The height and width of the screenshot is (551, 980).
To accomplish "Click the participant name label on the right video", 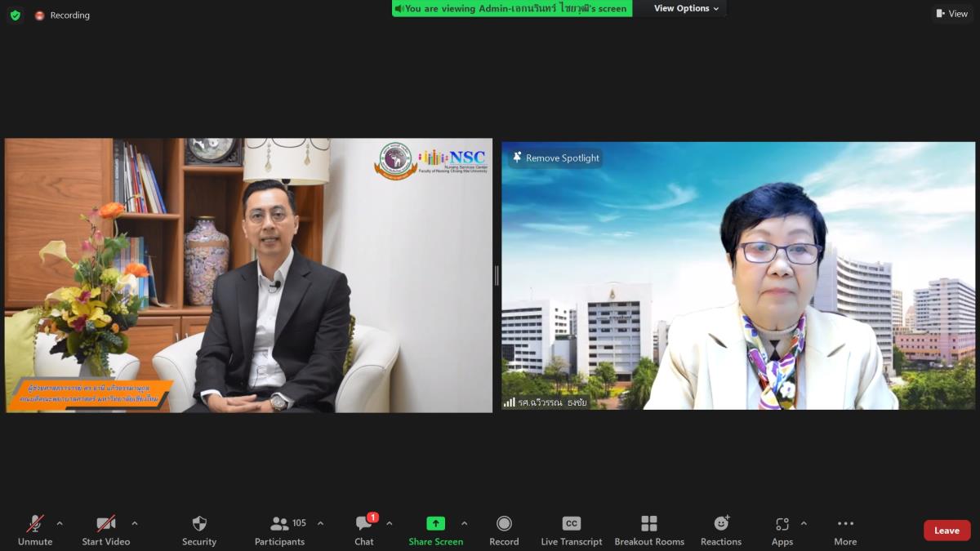I will click(553, 402).
